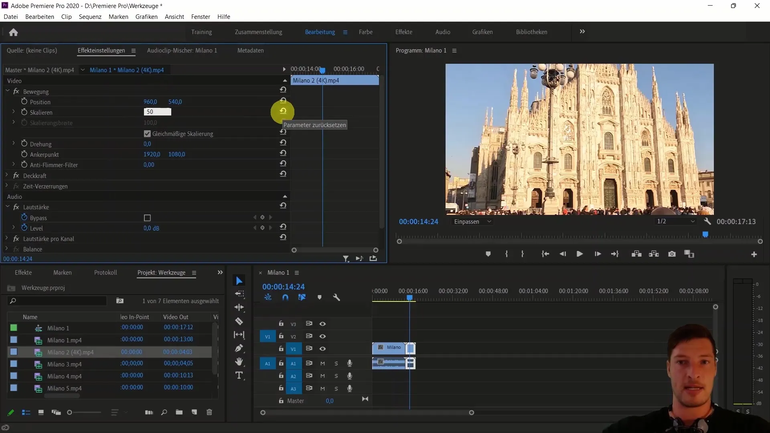Click the Lift button
770x433 pixels.
(x=636, y=254)
